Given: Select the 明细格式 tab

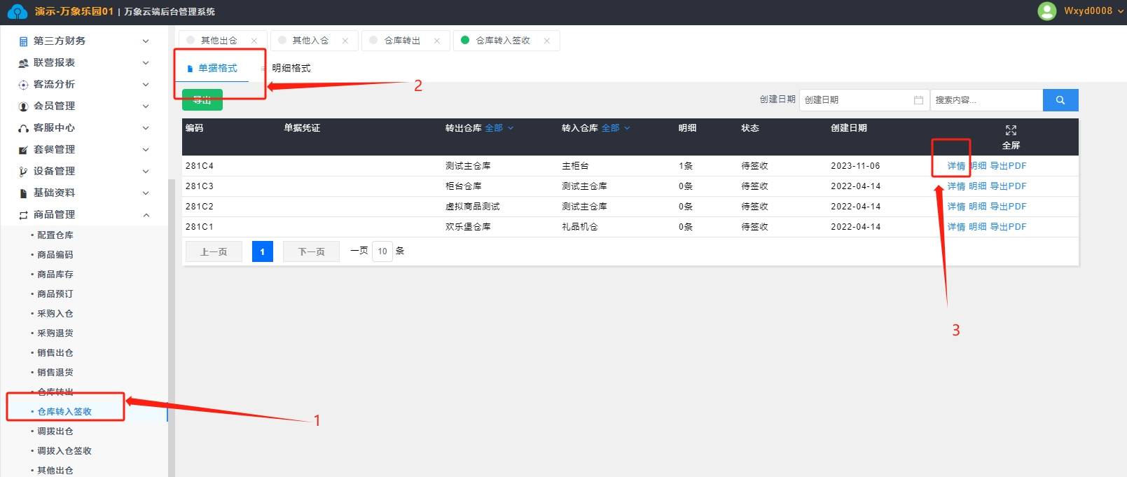Looking at the screenshot, I should click(x=291, y=68).
